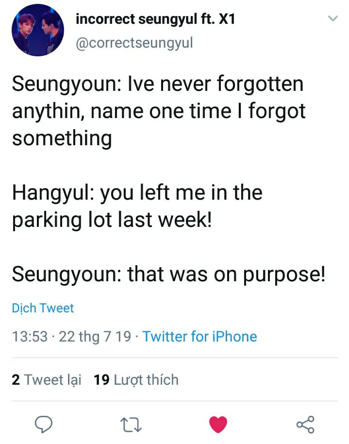Retweet using the arrows icon

click(x=131, y=424)
